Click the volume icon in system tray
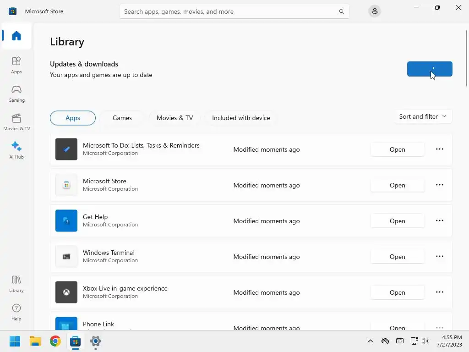This screenshot has height=352, width=469. (x=425, y=341)
